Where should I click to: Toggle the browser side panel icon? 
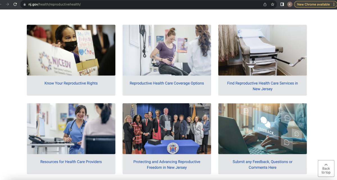282,4
